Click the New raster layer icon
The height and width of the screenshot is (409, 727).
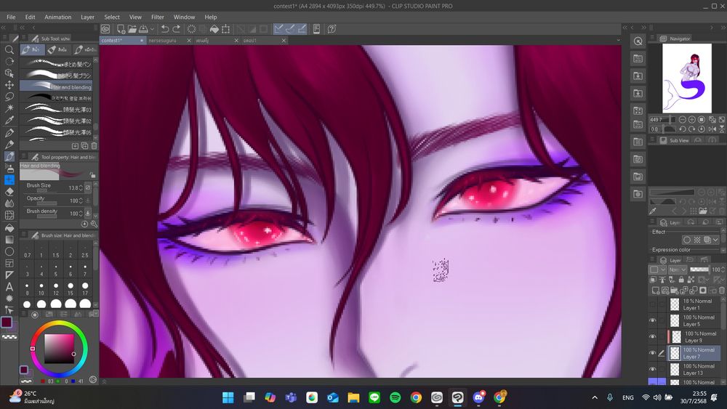[656, 291]
